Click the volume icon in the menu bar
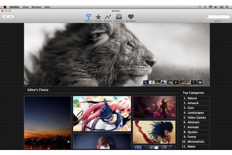 coord(216,7)
